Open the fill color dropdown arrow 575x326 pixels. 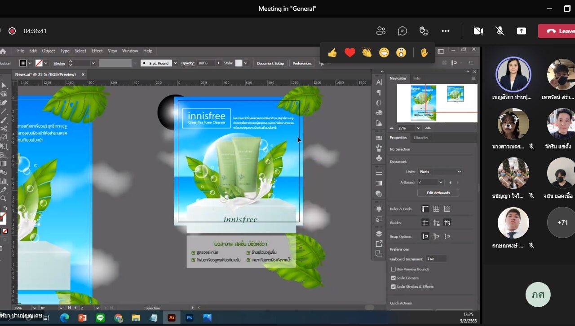30,63
